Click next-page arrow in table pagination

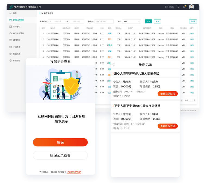(x=182, y=100)
